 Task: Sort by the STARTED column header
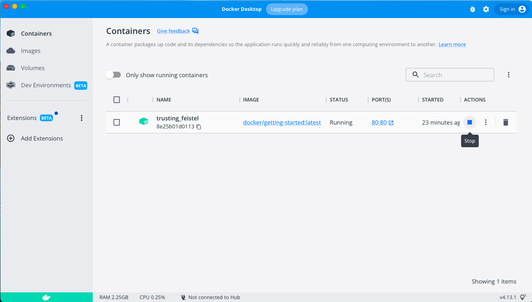pyautogui.click(x=433, y=100)
